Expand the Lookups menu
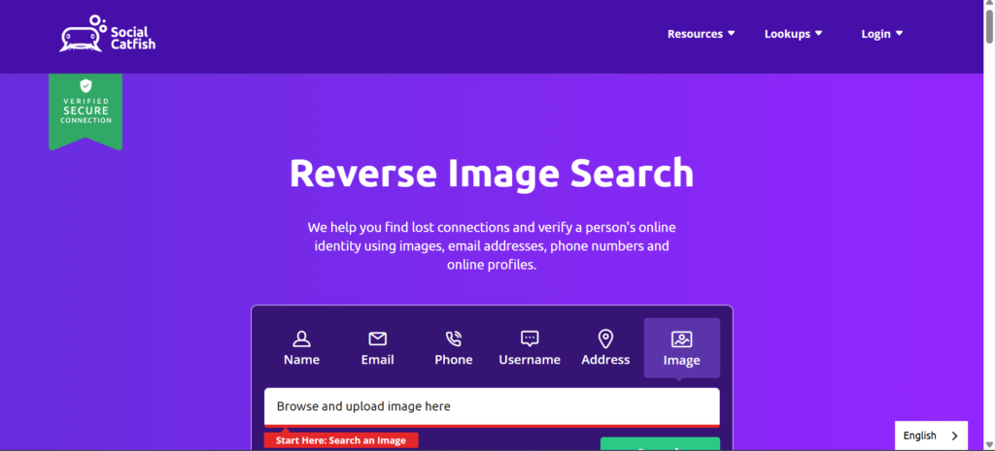The image size is (995, 451). point(793,34)
